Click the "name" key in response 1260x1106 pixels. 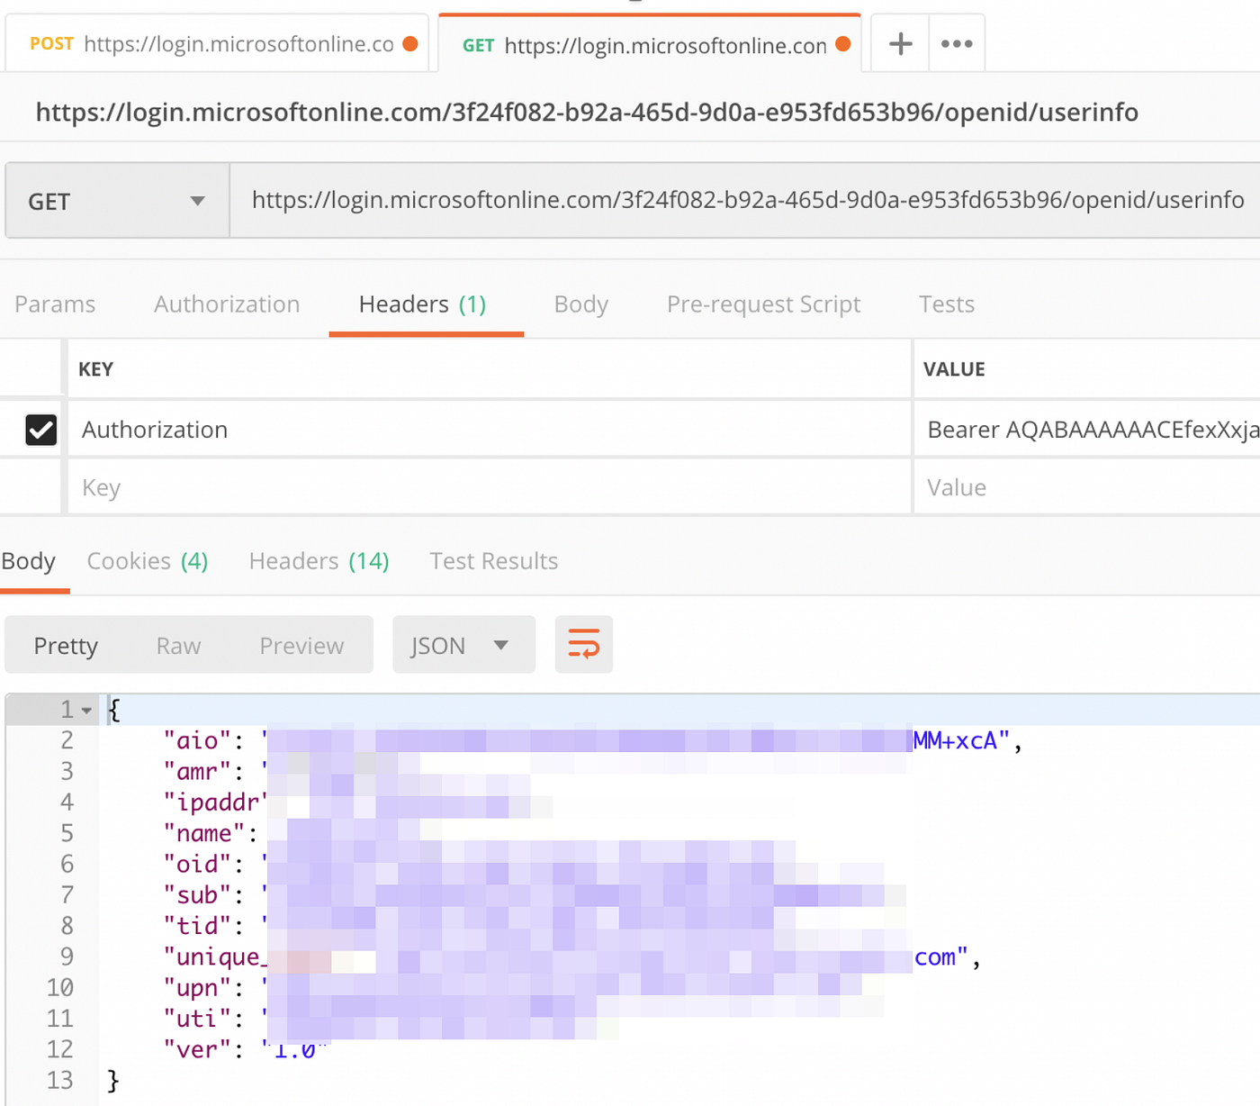(x=204, y=833)
